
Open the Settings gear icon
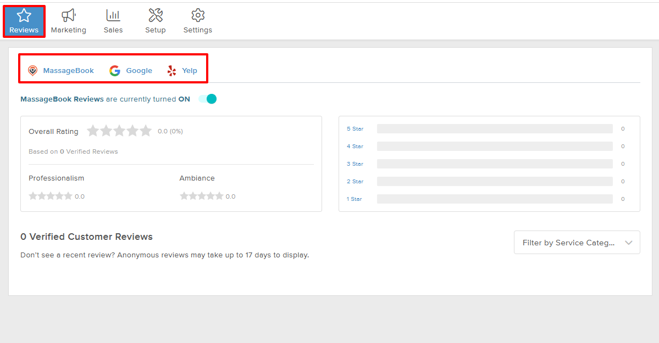coord(198,15)
